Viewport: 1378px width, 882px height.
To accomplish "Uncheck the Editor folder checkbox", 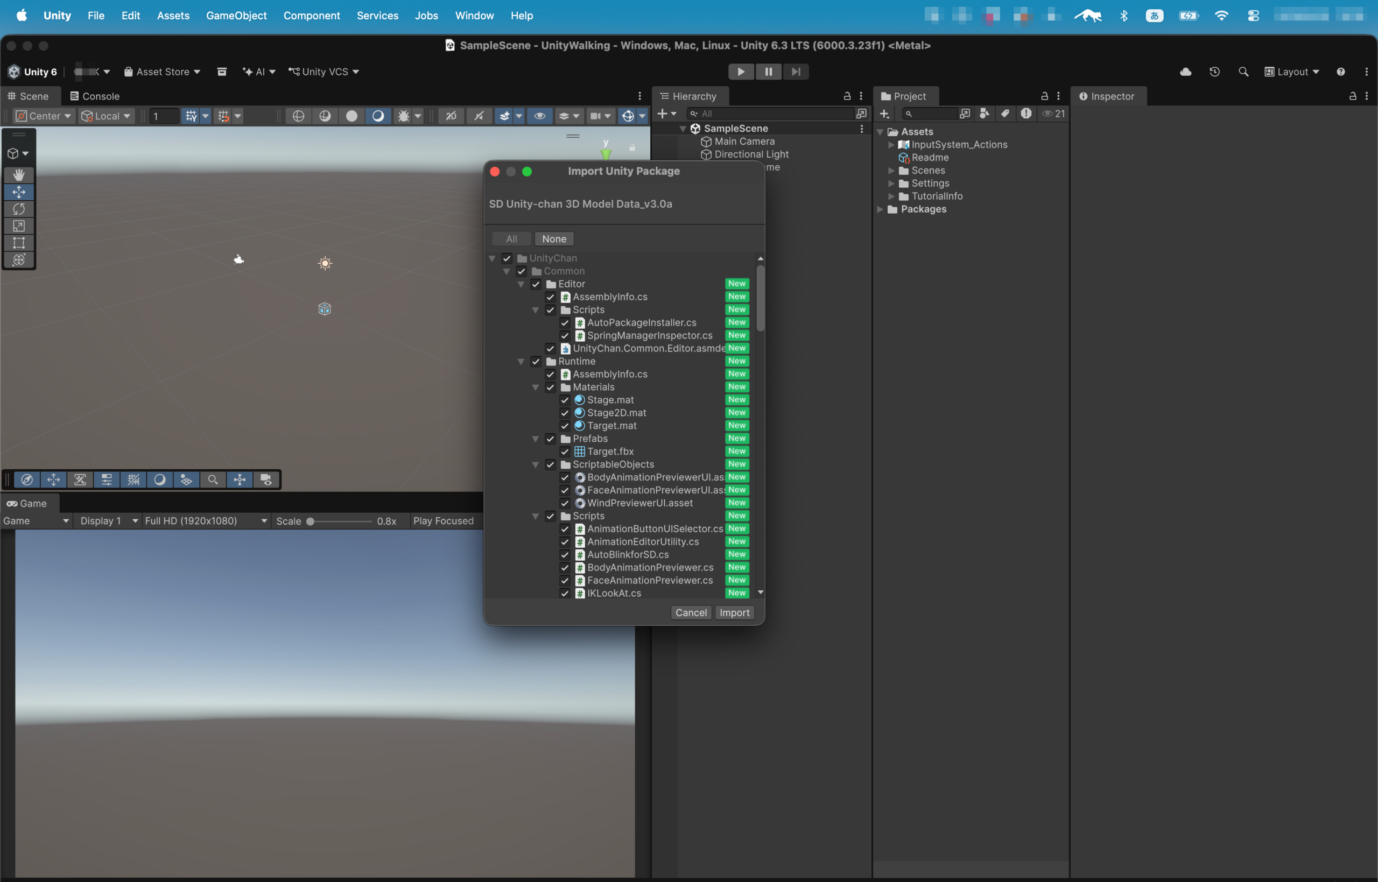I will tap(536, 284).
